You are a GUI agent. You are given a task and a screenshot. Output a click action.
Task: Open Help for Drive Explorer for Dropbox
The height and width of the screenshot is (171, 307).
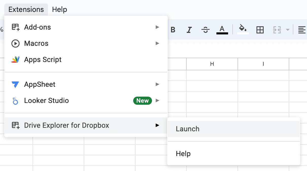pyautogui.click(x=183, y=154)
